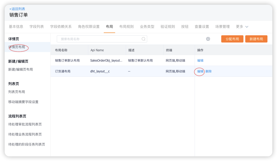Open the 业务类型 tab

pos(147,27)
